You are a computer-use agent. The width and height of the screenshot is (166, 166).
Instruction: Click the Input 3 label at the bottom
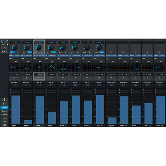click(39, 125)
